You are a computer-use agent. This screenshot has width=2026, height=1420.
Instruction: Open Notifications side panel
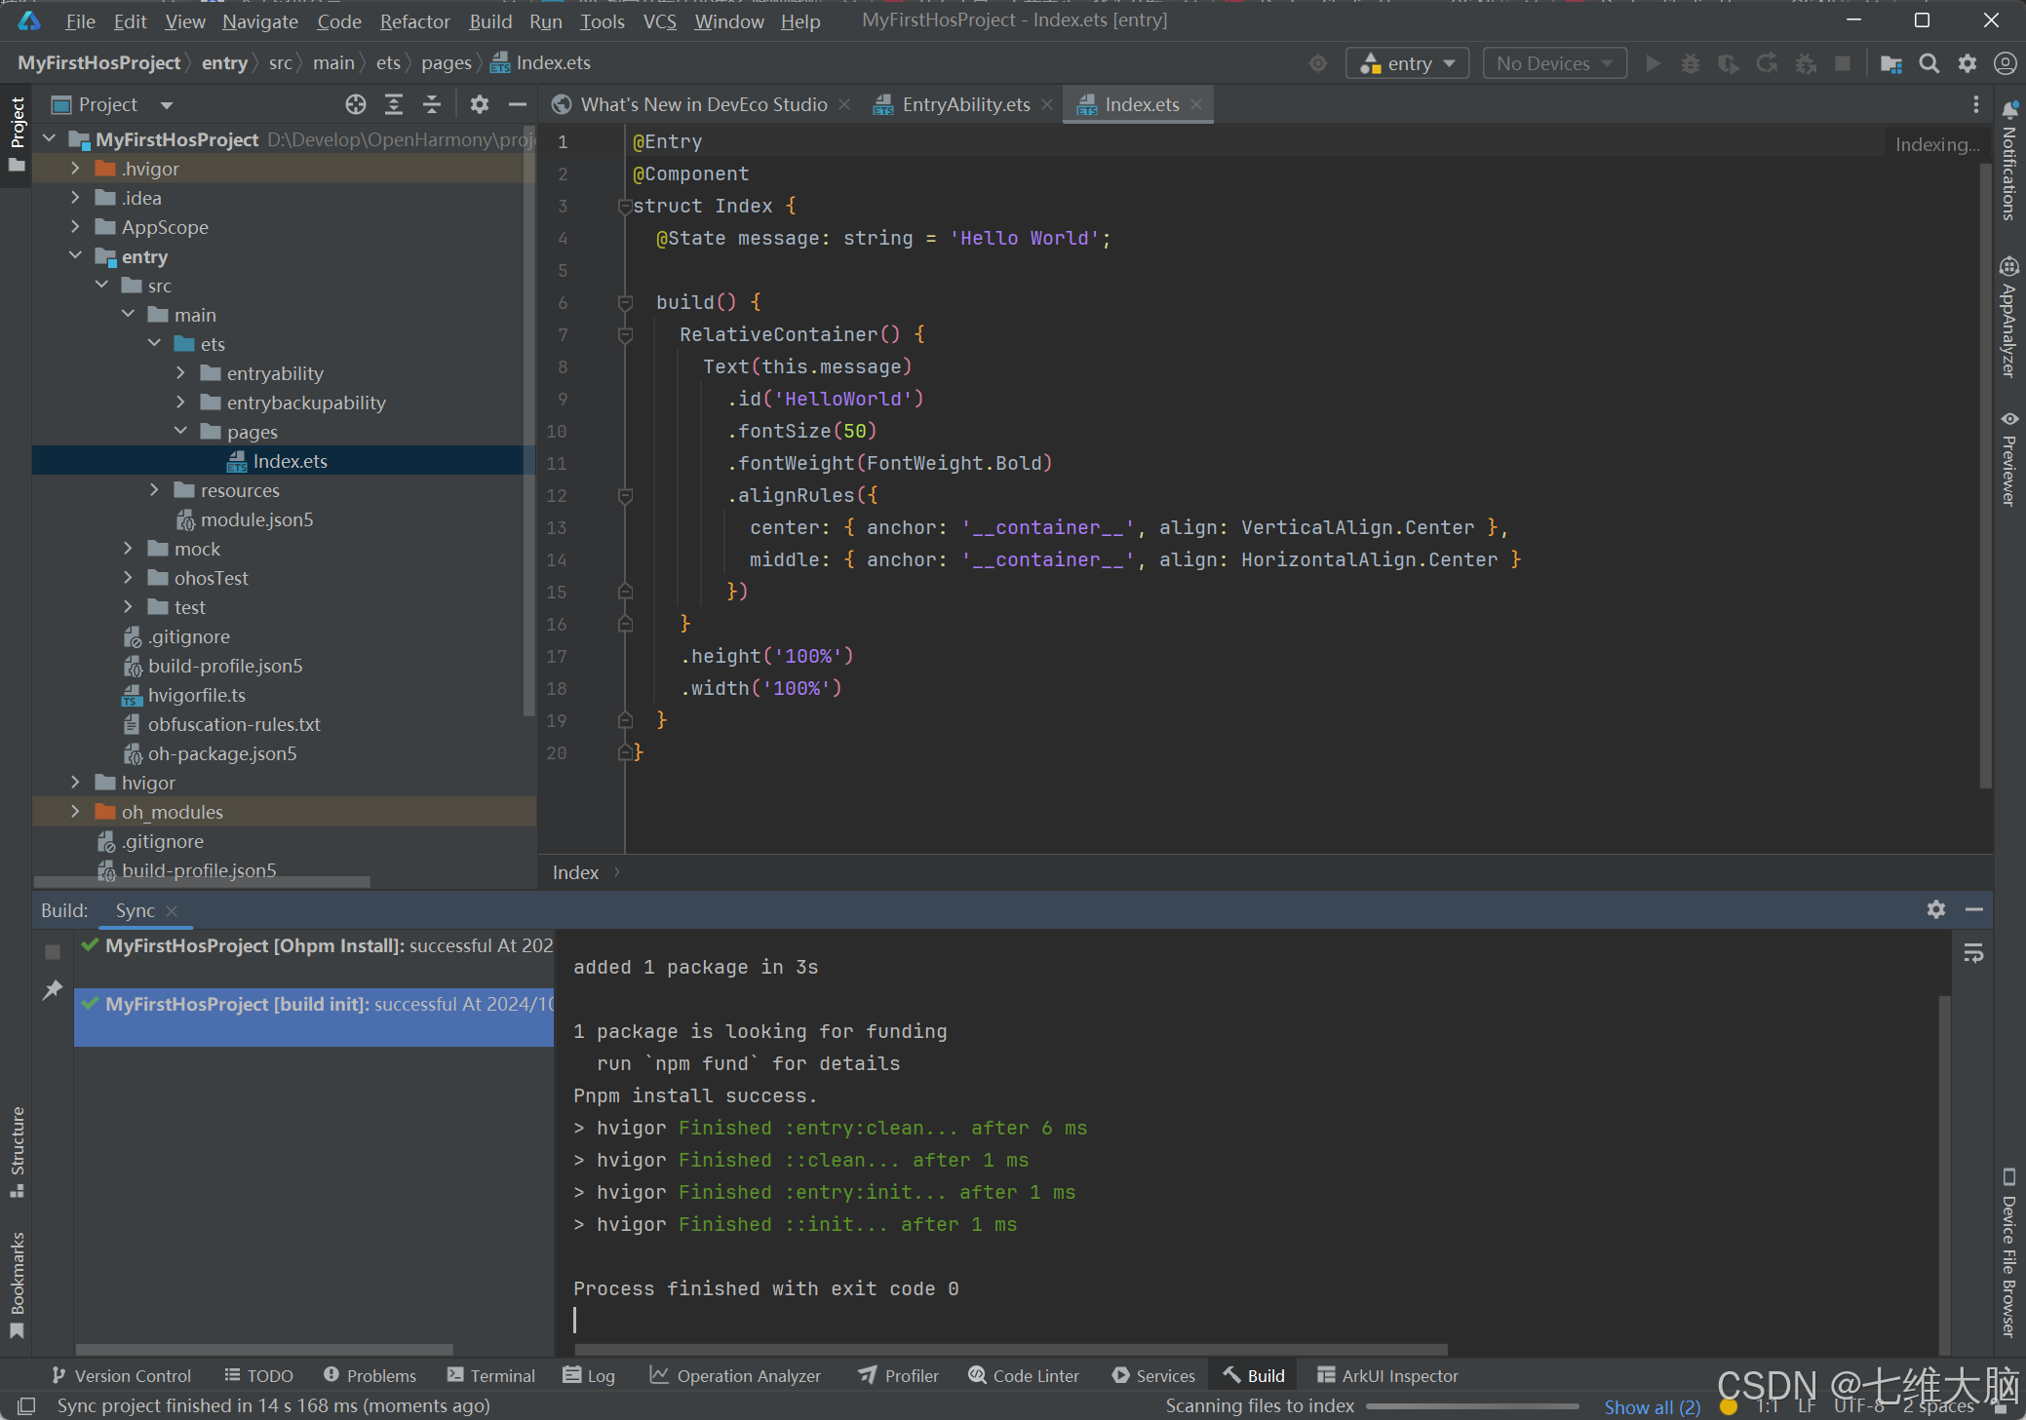click(x=2009, y=162)
